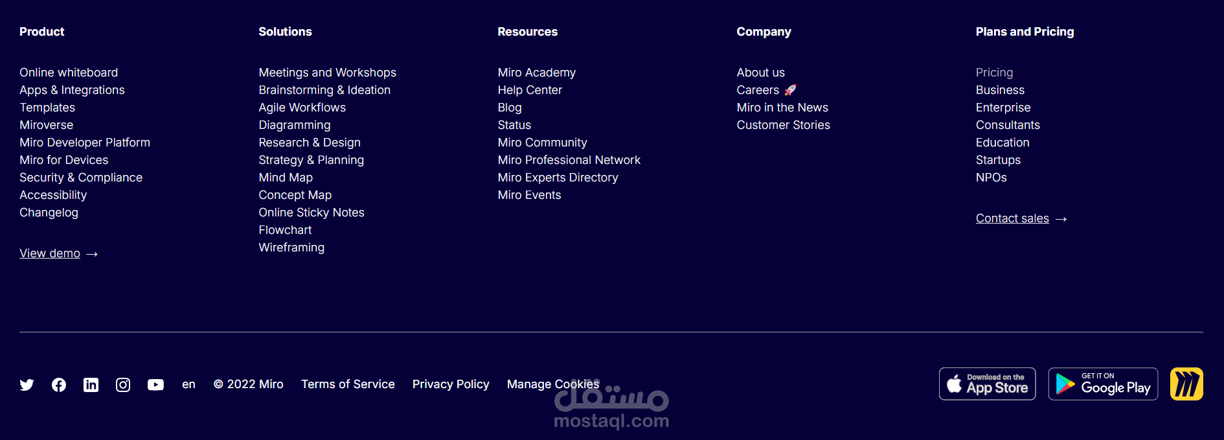
Task: Go to Research & Design
Action: pos(310,143)
